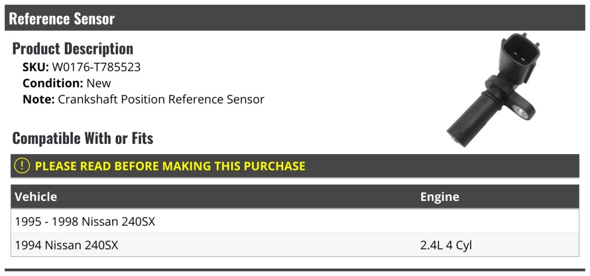Image resolution: width=590 pixels, height=276 pixels.
Task: Click the SKU label
Action: click(35, 67)
